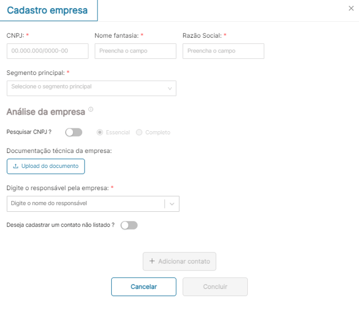Click the Digite o nome do responsável combo box
This screenshot has height=310, width=359.
pyautogui.click(x=86, y=204)
